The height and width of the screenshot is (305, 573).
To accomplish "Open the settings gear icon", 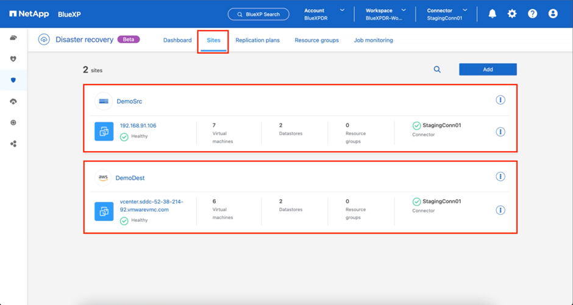I will point(512,13).
